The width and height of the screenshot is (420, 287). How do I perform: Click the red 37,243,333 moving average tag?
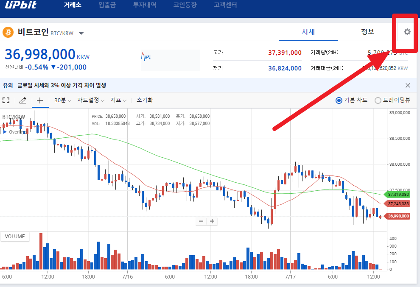398,204
